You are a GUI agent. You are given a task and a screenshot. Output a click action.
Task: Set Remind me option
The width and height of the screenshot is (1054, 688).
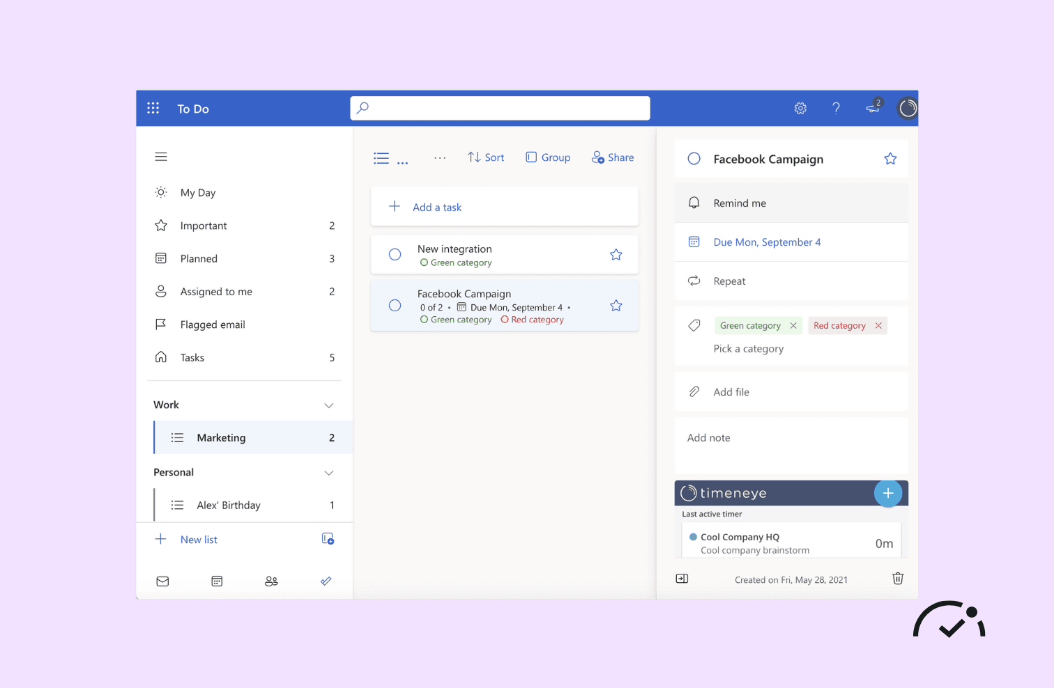point(791,203)
